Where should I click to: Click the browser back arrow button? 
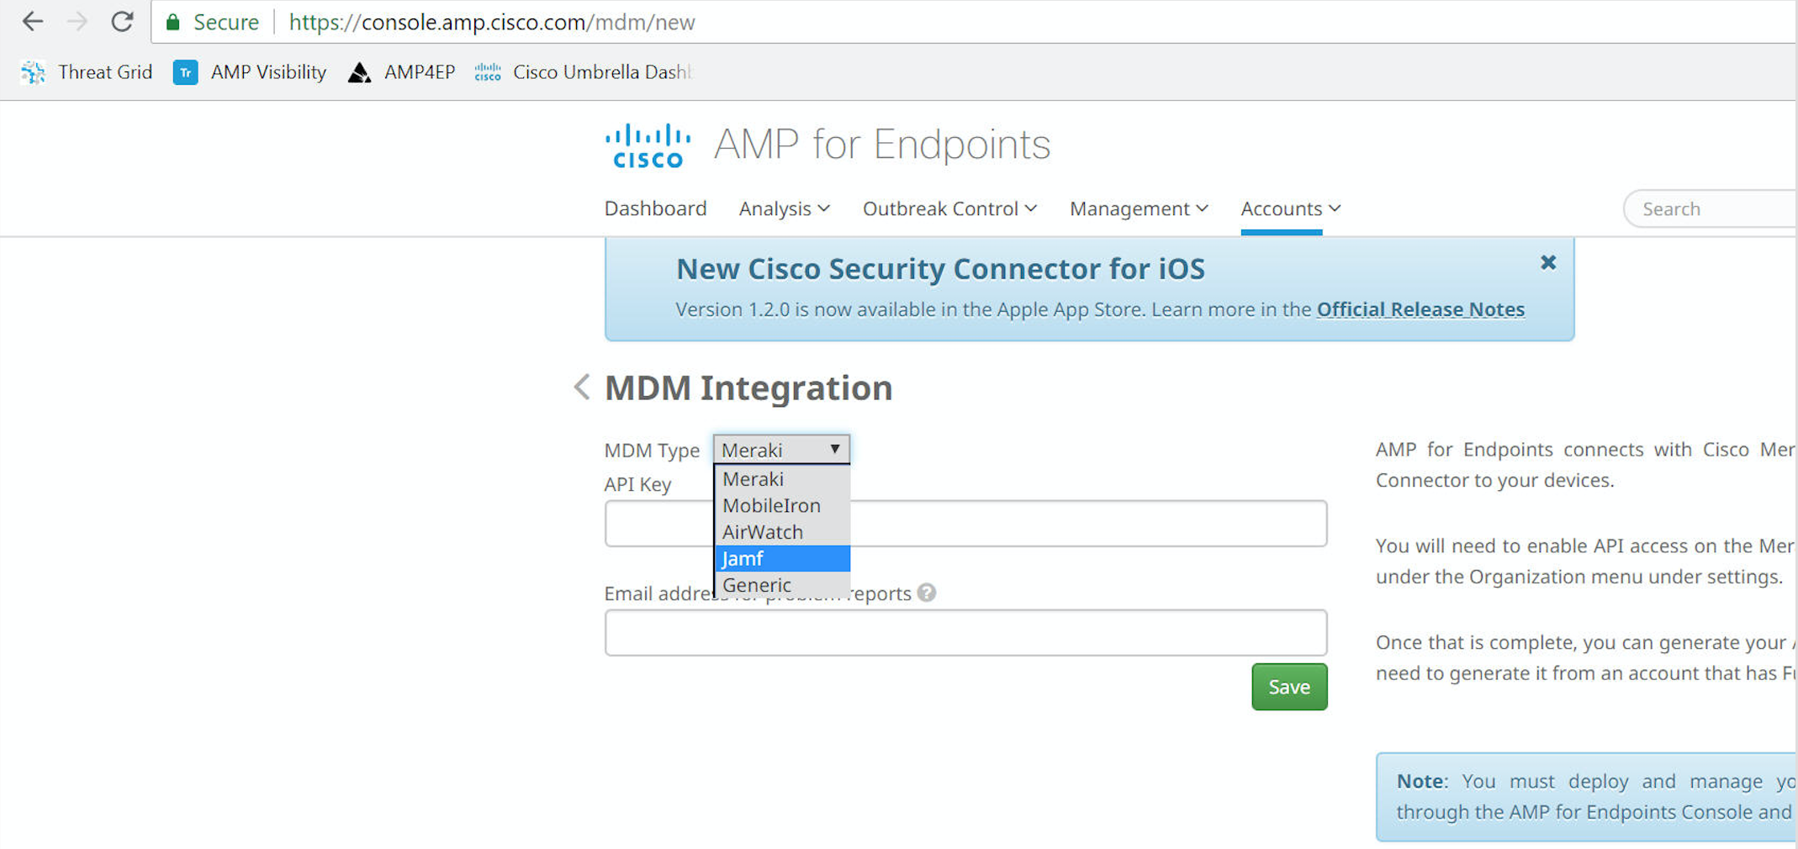click(33, 22)
